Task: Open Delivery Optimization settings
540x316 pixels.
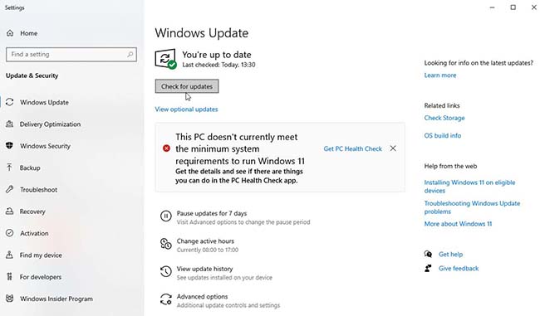Action: pos(50,124)
